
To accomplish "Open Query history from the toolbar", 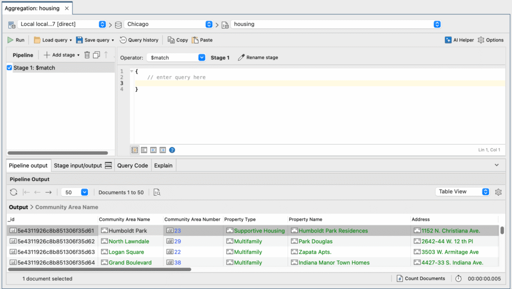I will pos(139,40).
